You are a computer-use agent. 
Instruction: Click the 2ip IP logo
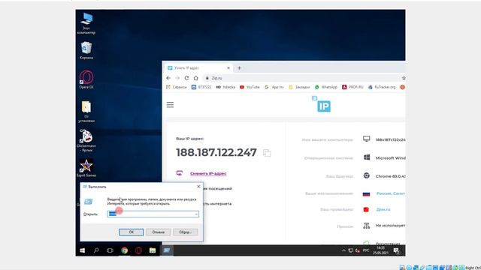click(322, 104)
